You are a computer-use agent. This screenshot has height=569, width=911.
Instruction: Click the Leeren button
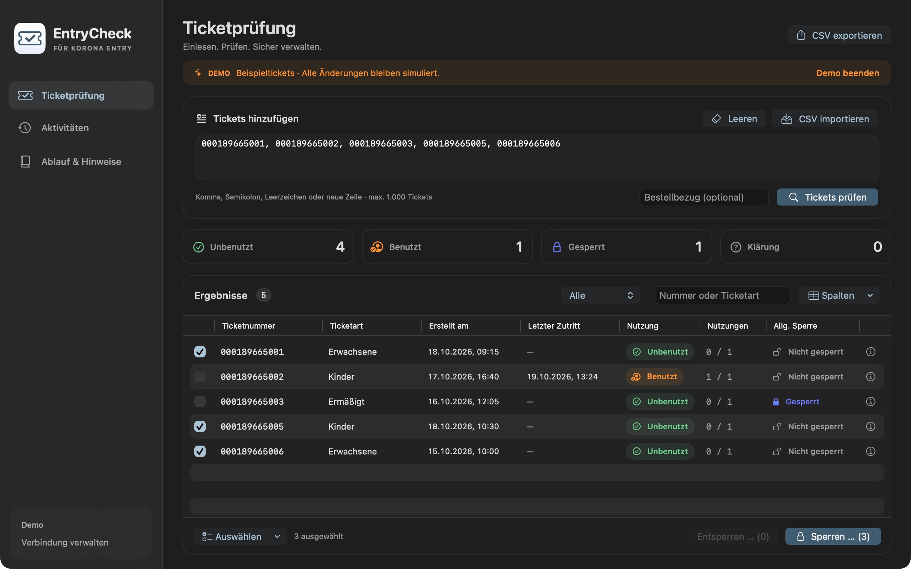tap(734, 118)
